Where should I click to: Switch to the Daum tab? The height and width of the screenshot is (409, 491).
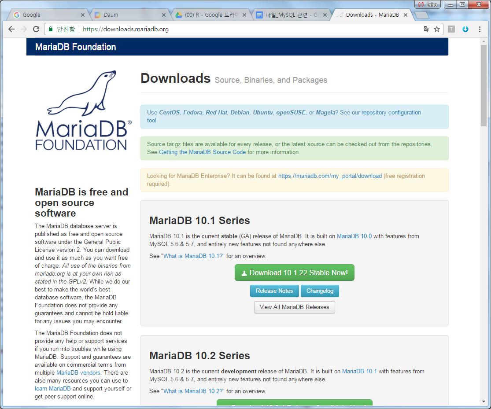pyautogui.click(x=129, y=15)
